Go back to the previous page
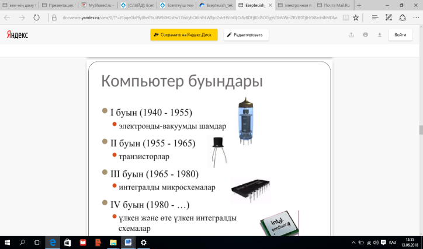This screenshot has height=249, width=423. pyautogui.click(x=7, y=17)
